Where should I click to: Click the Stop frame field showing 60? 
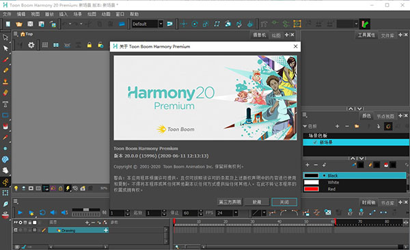click(190, 213)
